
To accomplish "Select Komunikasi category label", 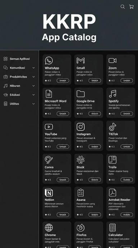I will [17, 68].
